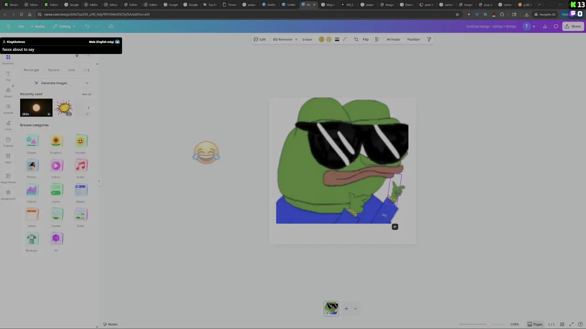Open the hamburger main menu
Image resolution: width=586 pixels, height=329 pixels.
click(8, 27)
